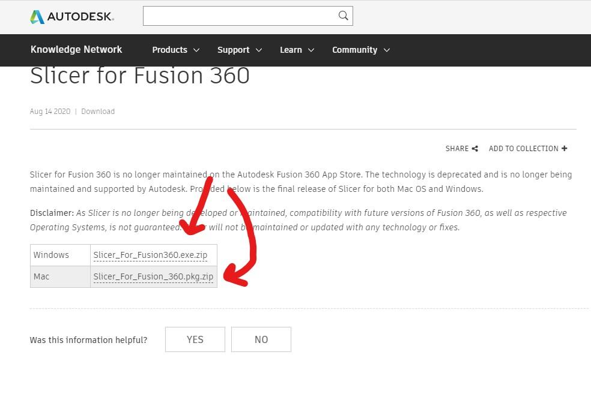Click the share nodes icon
The height and width of the screenshot is (394, 591).
(475, 149)
